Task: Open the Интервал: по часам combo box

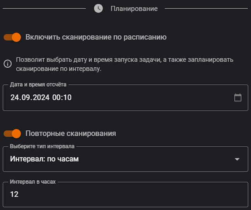Action: (116, 159)
